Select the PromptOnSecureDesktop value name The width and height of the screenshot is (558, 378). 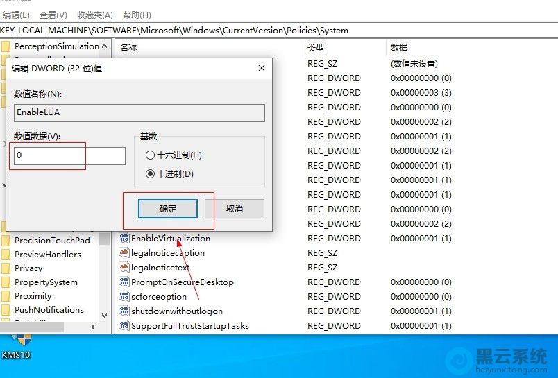[183, 282]
